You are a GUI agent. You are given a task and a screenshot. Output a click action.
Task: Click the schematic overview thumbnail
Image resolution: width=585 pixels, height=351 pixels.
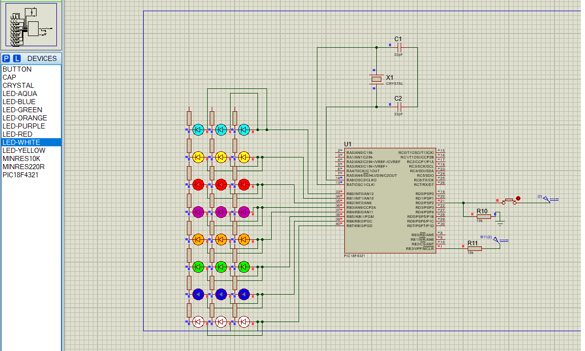tap(30, 25)
